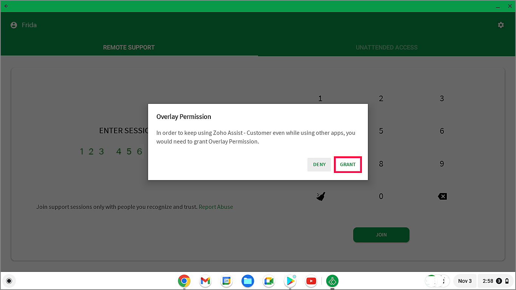Tap digit 0 on the session ID keypad
The width and height of the screenshot is (516, 290).
point(381,196)
